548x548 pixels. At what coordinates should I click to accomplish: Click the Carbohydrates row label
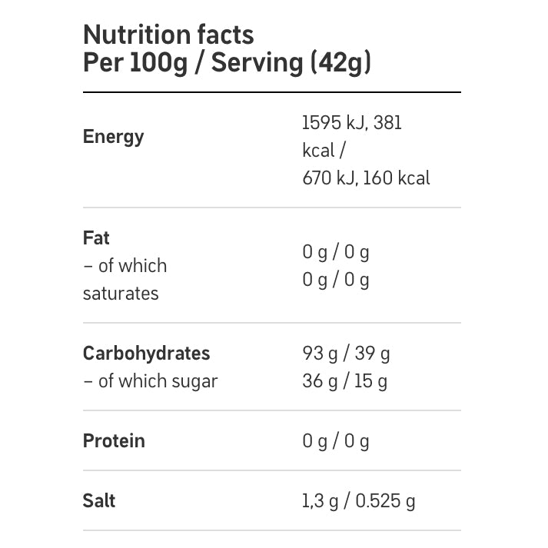(146, 354)
